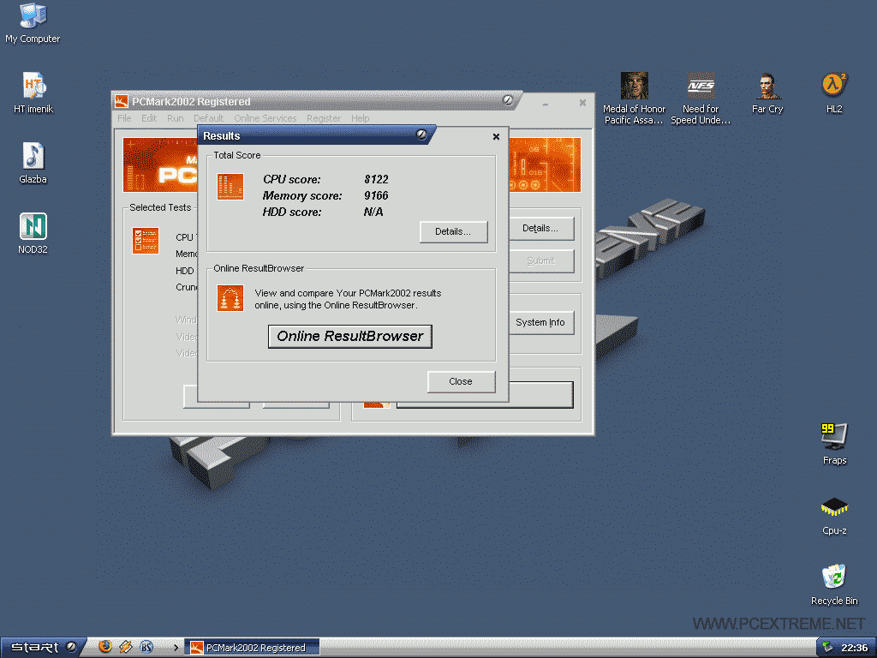This screenshot has width=877, height=658.
Task: Select PCMark2002 Registered taskbar button
Action: 253,648
